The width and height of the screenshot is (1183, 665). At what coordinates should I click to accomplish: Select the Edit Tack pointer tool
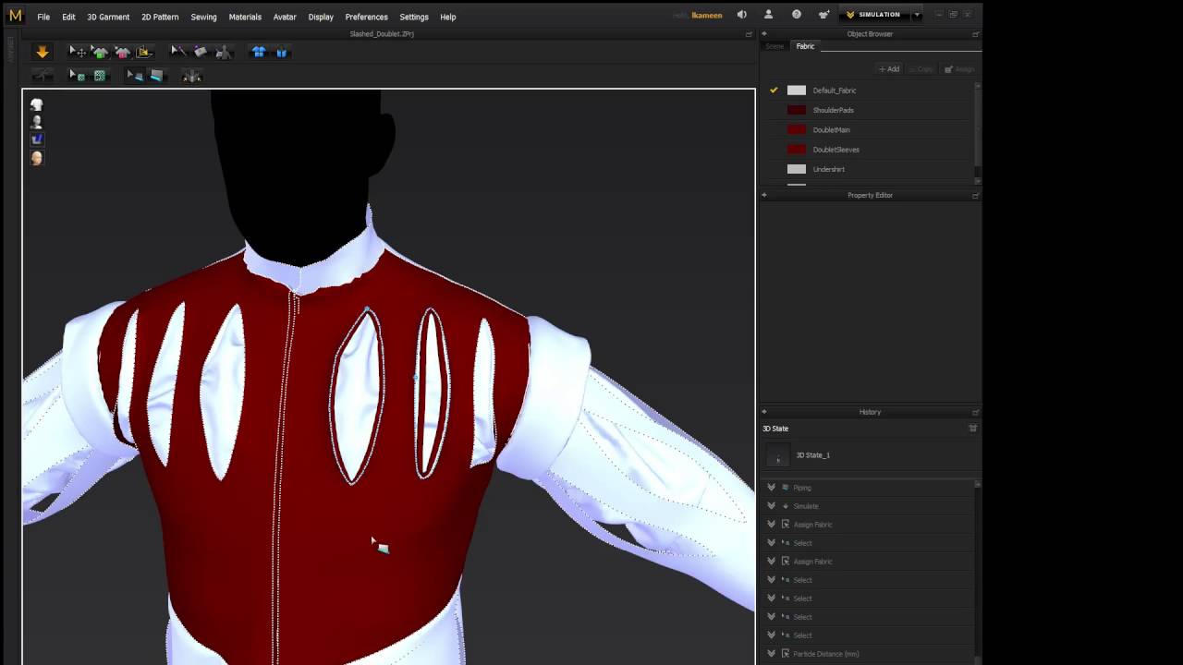tap(178, 52)
